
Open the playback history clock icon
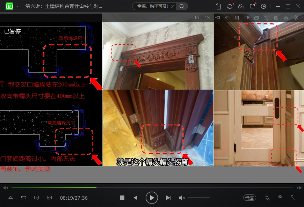click(x=263, y=6)
